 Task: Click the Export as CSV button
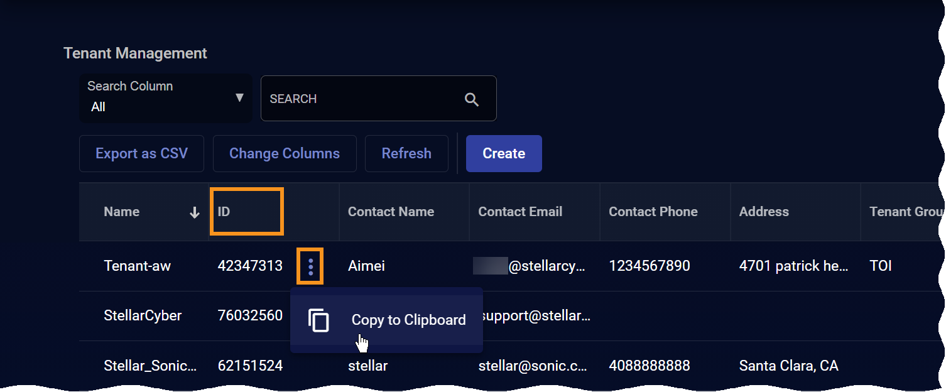pos(141,154)
